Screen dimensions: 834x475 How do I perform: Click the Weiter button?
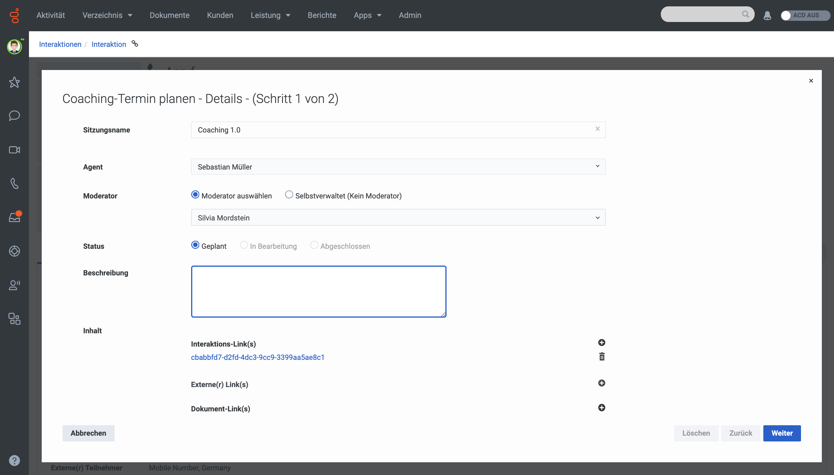pyautogui.click(x=782, y=433)
